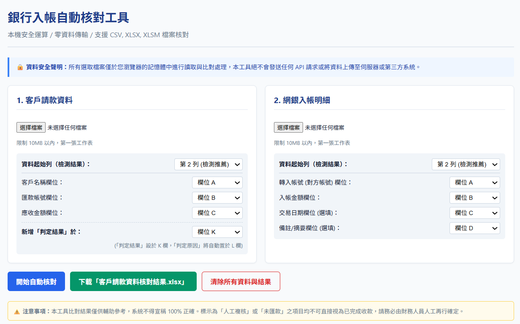520x324 pixels.
Task: Open 資料起始列 dropdown in 客戶請款資料
Action: pos(209,164)
